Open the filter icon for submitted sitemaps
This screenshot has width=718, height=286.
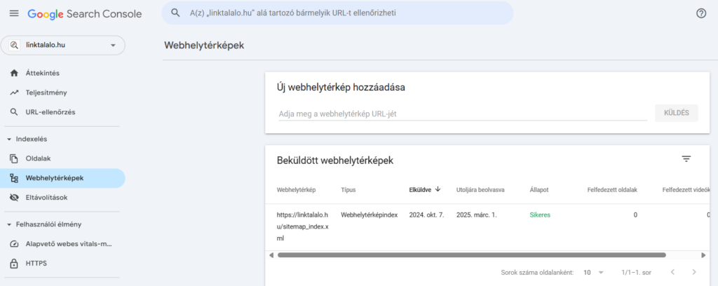click(686, 159)
